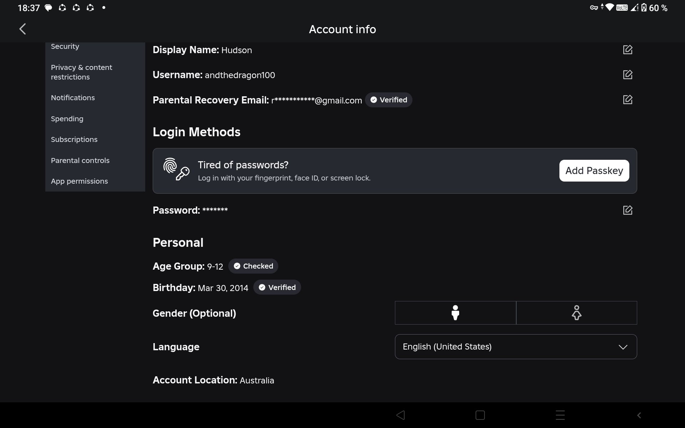Tap the chat notification icon in status bar
Viewport: 685px width, 428px height.
pyautogui.click(x=48, y=7)
